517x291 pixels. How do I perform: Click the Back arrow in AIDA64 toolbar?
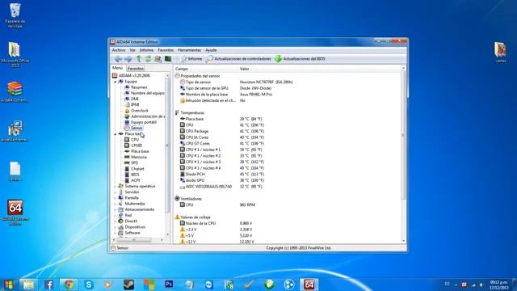[x=118, y=59]
